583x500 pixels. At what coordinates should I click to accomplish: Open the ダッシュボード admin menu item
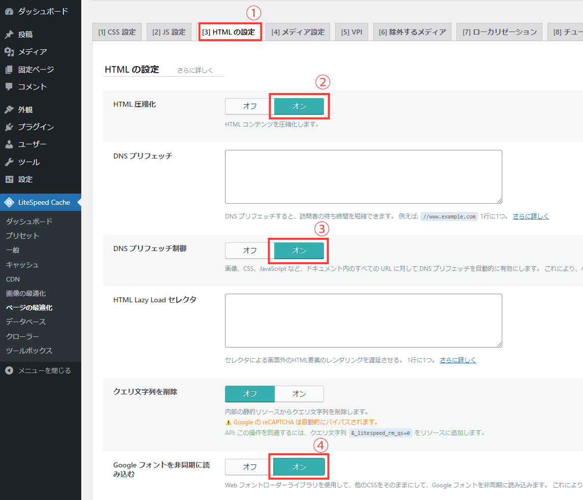(x=41, y=12)
